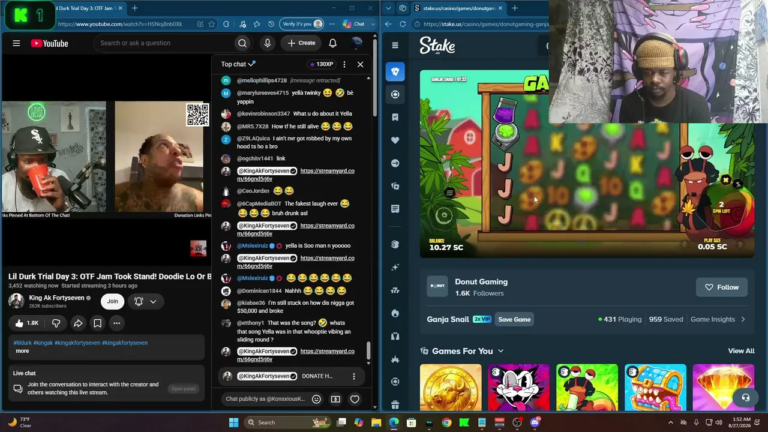The image size is (768, 432).
Task: Switch to the Lil Durk Trial YouTube tab
Action: point(89,8)
